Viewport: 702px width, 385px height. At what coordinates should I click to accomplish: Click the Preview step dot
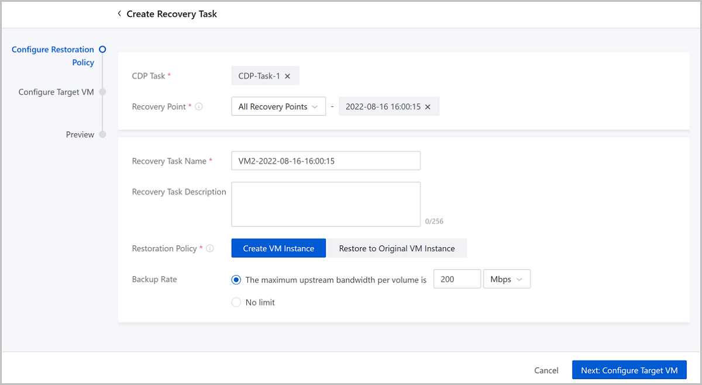(x=102, y=134)
